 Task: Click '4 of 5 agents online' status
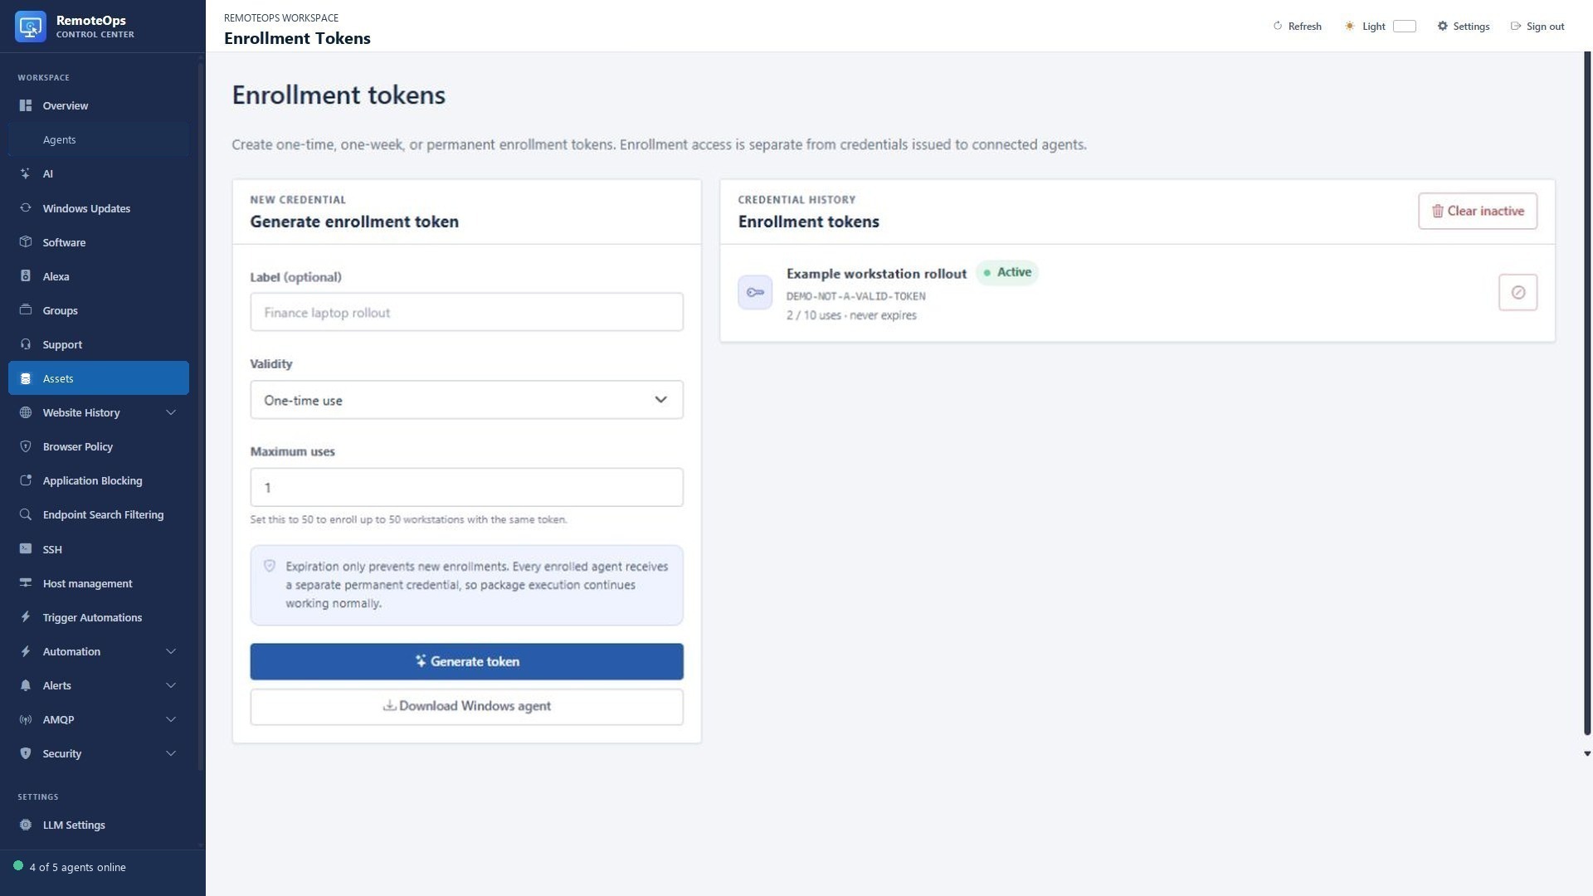[x=77, y=867]
